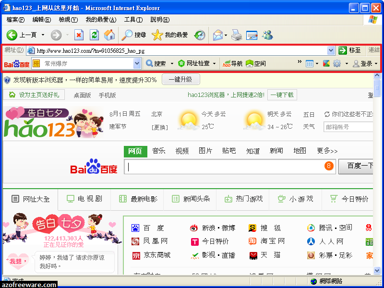This screenshot has width=384, height=288.
Task: Click the IE address URL field
Action: coord(181,51)
